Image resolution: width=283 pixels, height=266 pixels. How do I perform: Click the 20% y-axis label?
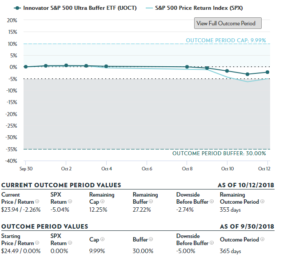(12, 20)
